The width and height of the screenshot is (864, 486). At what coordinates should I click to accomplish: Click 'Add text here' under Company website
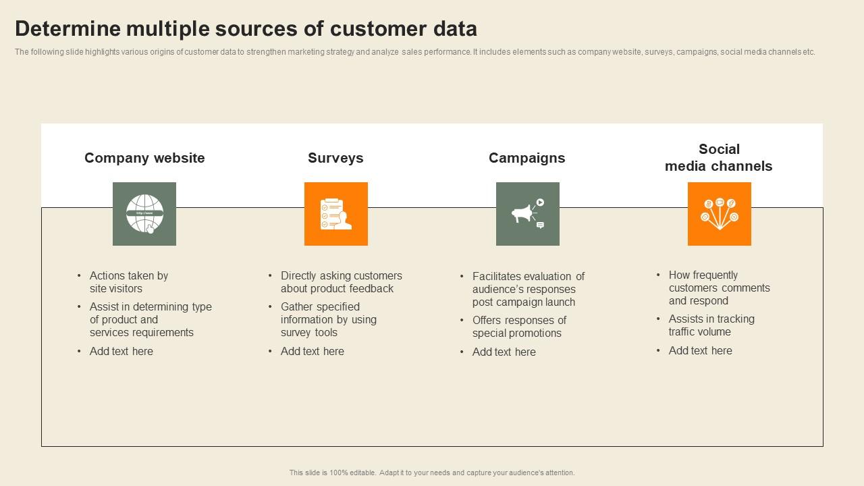point(122,351)
